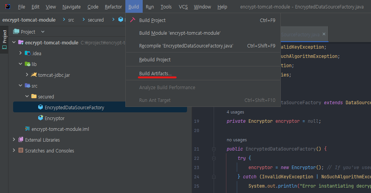Select the secured package folder icon
Viewport: 371px width, 193px height.
(34, 96)
